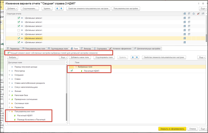Open the Сортировка tab
Image resolution: width=208 pixels, height=133 pixels.
pos(100,49)
